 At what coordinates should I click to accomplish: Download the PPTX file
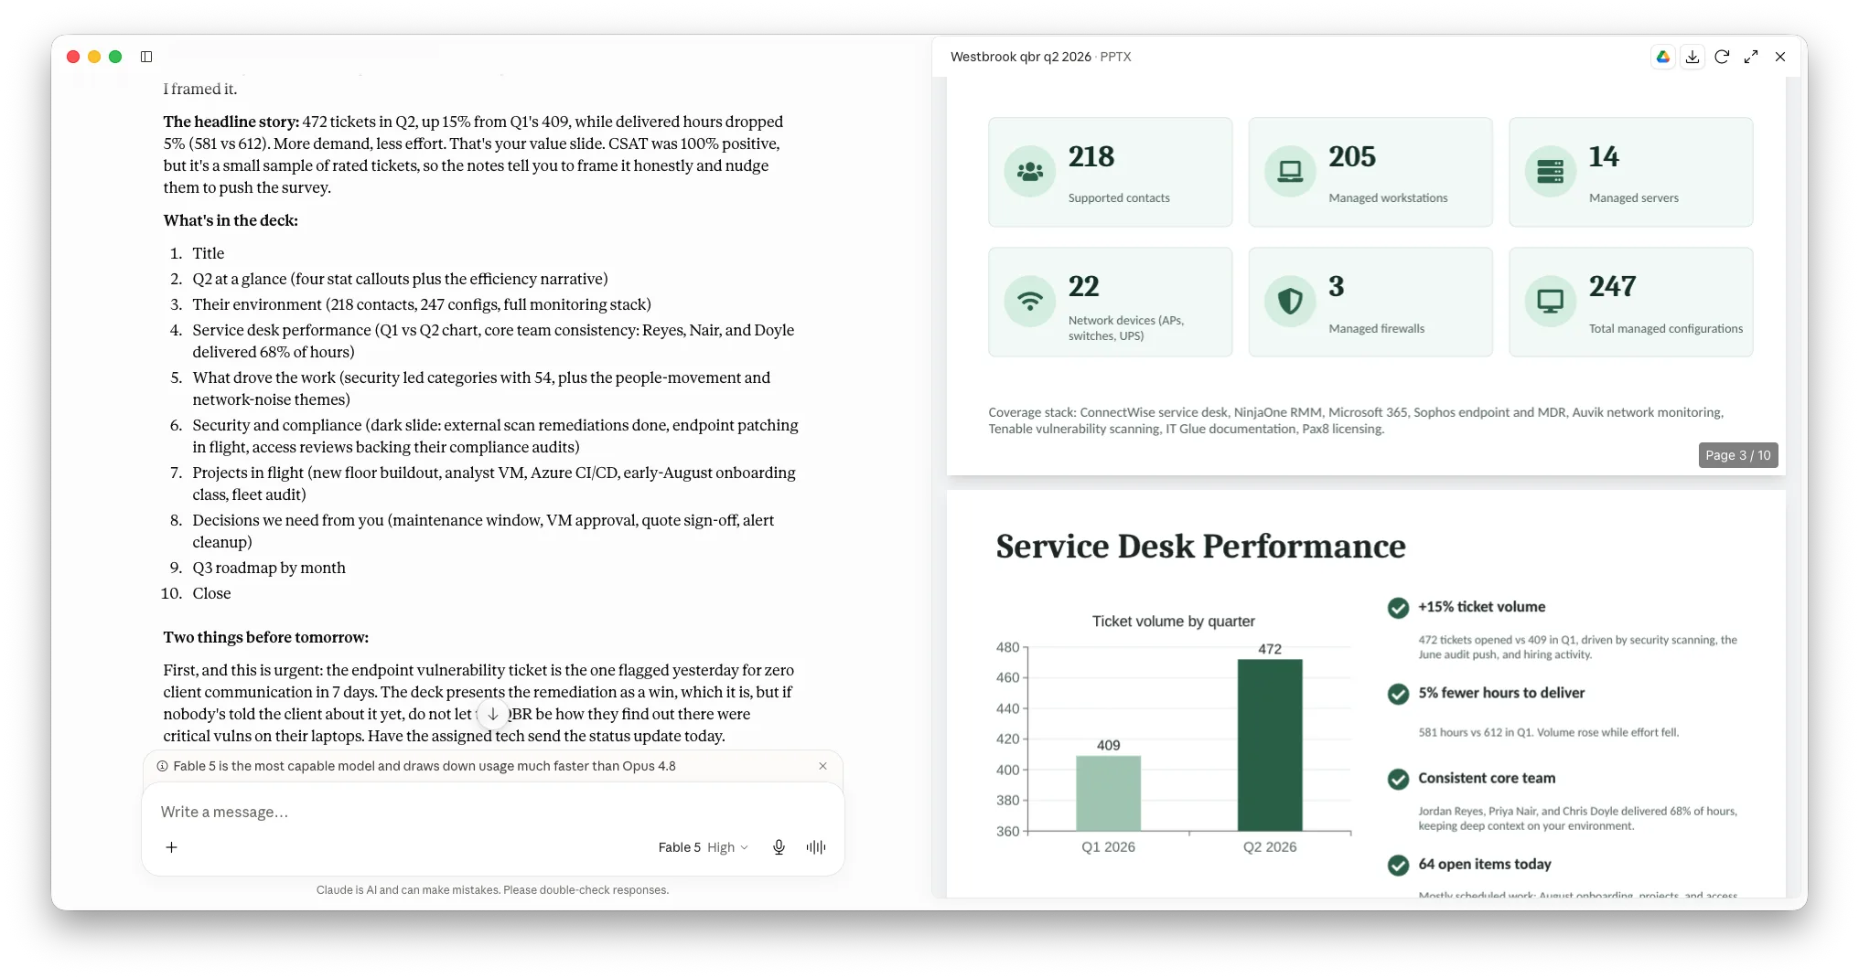1692,57
